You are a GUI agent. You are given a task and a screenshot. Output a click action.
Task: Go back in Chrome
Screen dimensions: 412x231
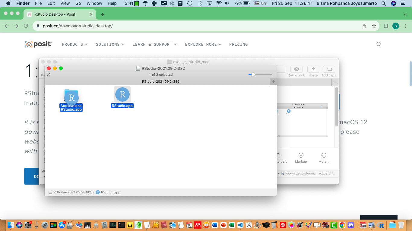(7, 26)
